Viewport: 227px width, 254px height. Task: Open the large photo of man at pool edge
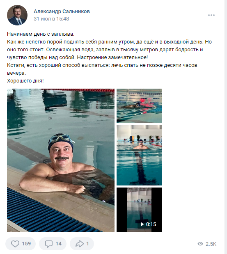[61, 160]
